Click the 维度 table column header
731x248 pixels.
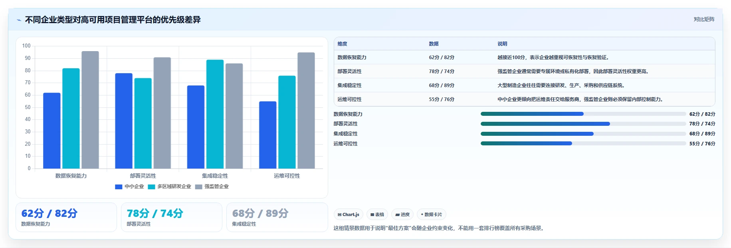(343, 44)
